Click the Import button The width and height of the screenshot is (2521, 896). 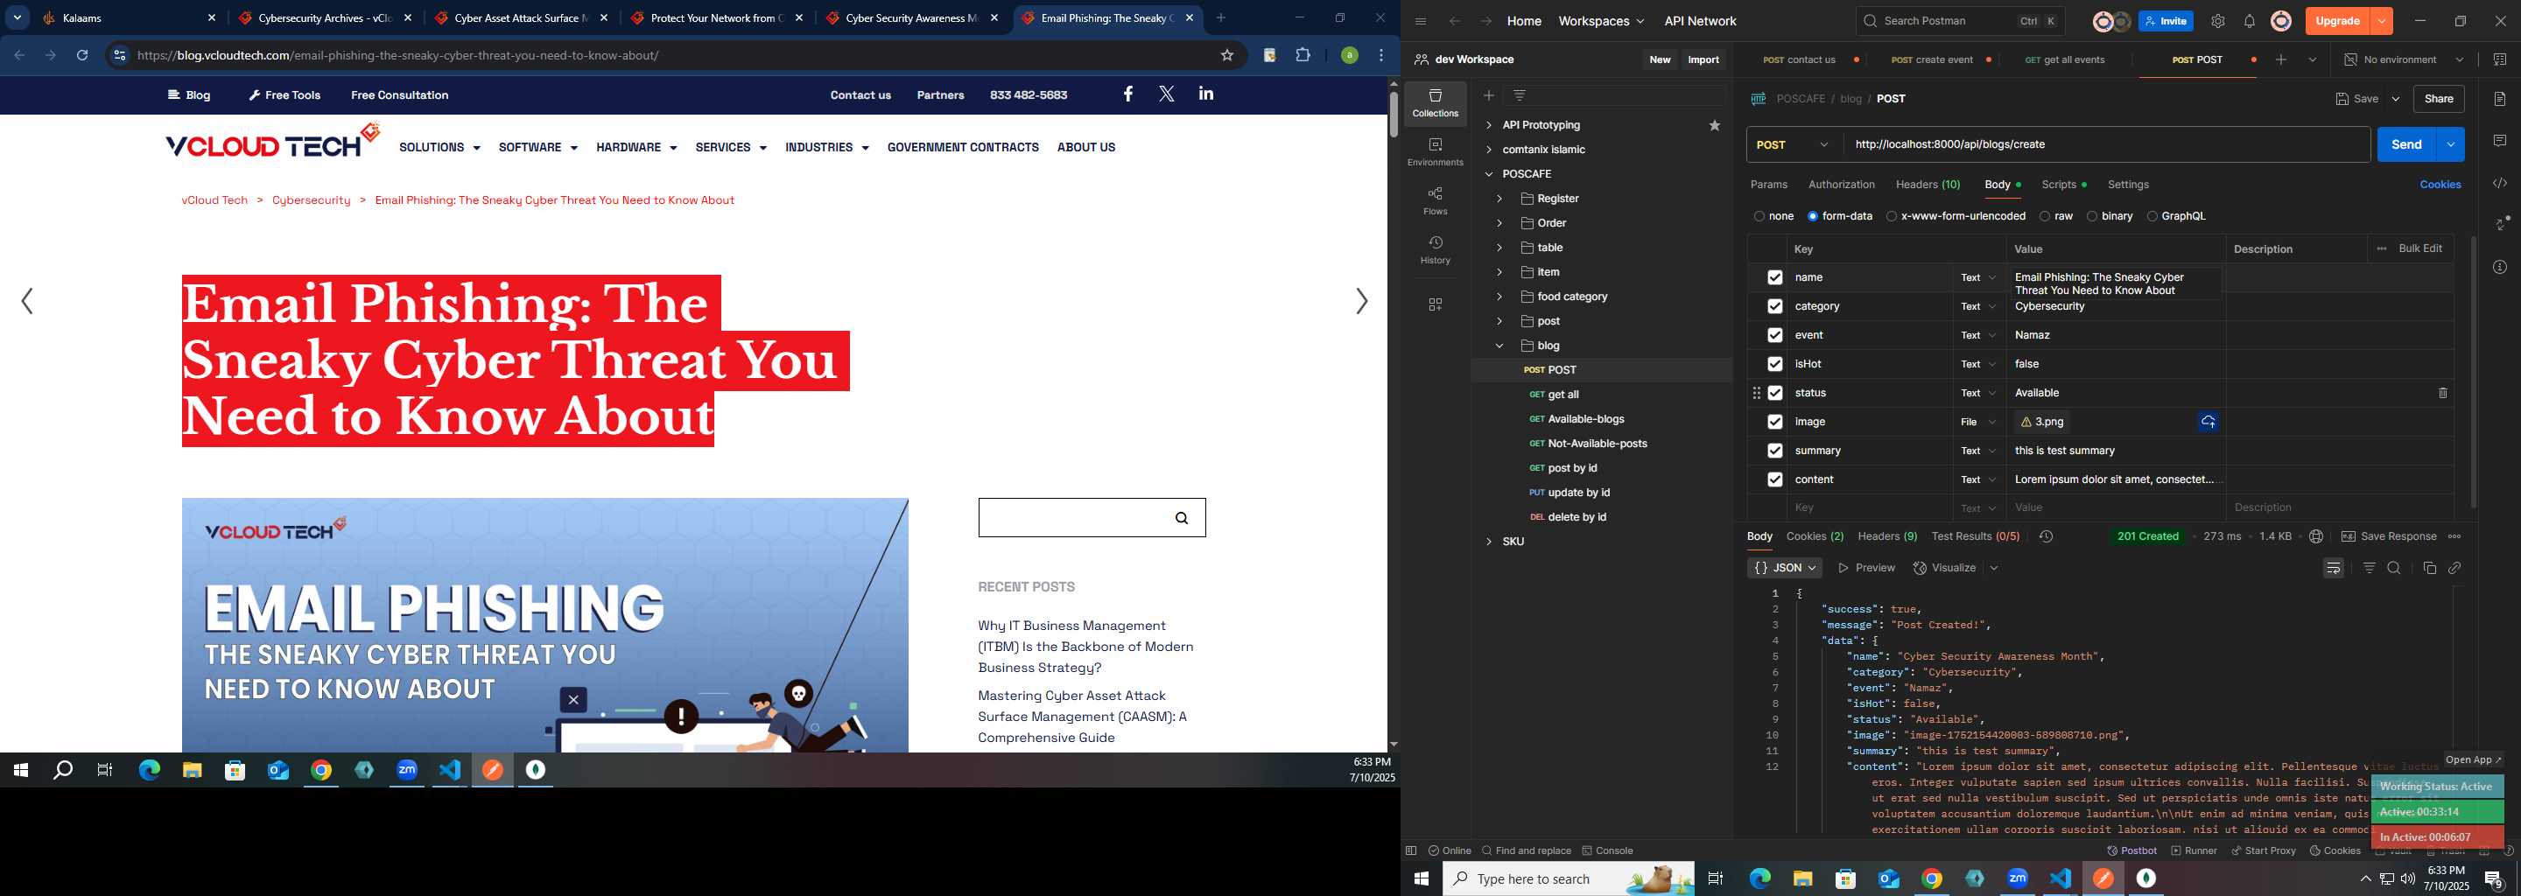pos(1703,59)
